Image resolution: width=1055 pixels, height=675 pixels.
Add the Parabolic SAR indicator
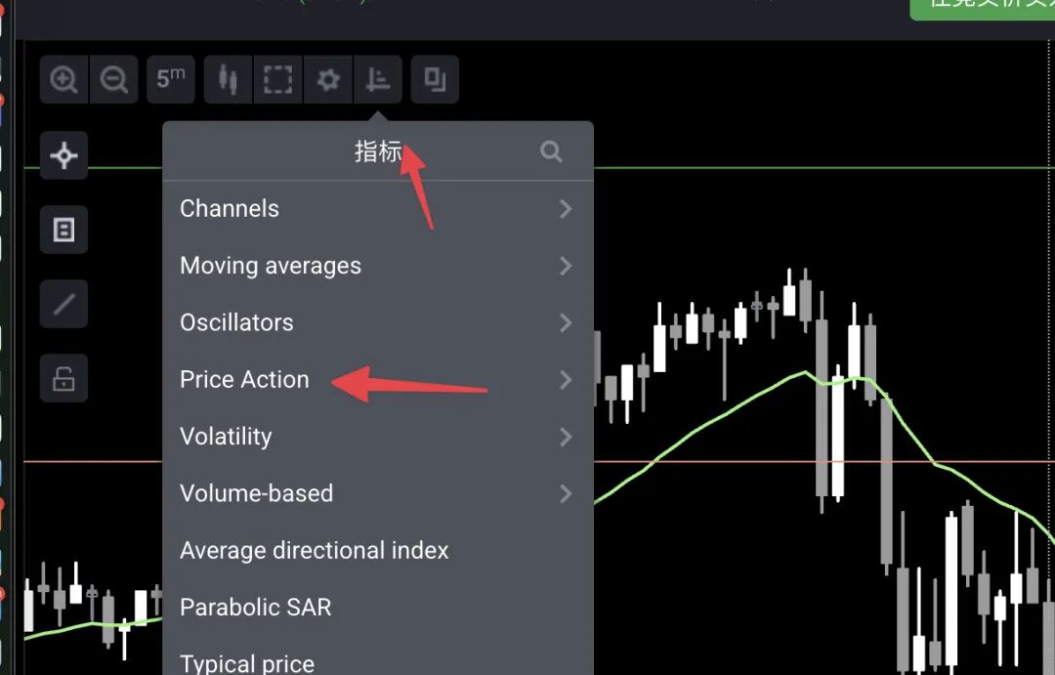[256, 608]
